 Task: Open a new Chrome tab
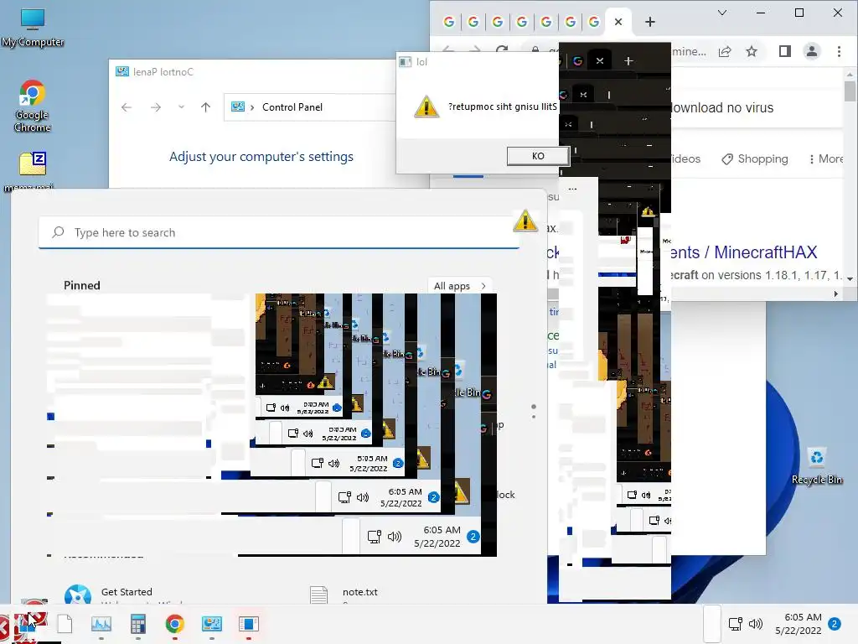pyautogui.click(x=649, y=22)
